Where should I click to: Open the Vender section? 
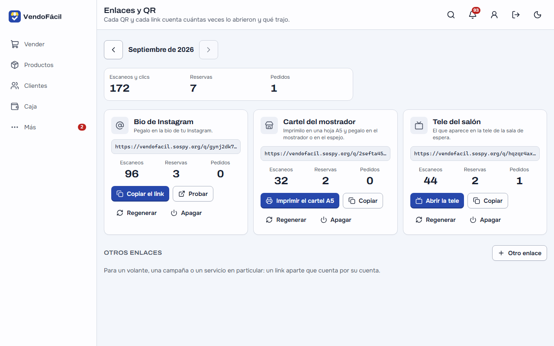pos(48,44)
